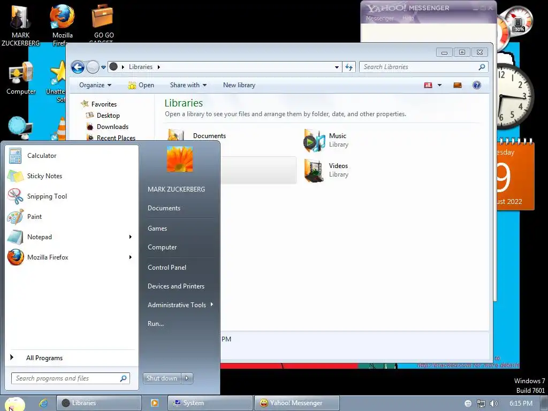Change your view icon in Libraries toolbar

pyautogui.click(x=428, y=85)
